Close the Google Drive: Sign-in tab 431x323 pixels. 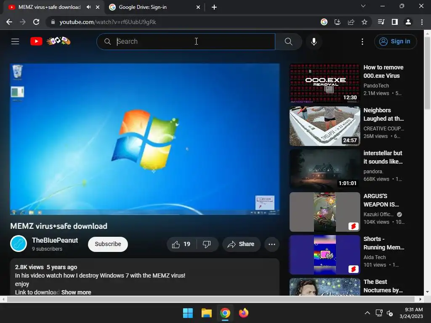(198, 7)
